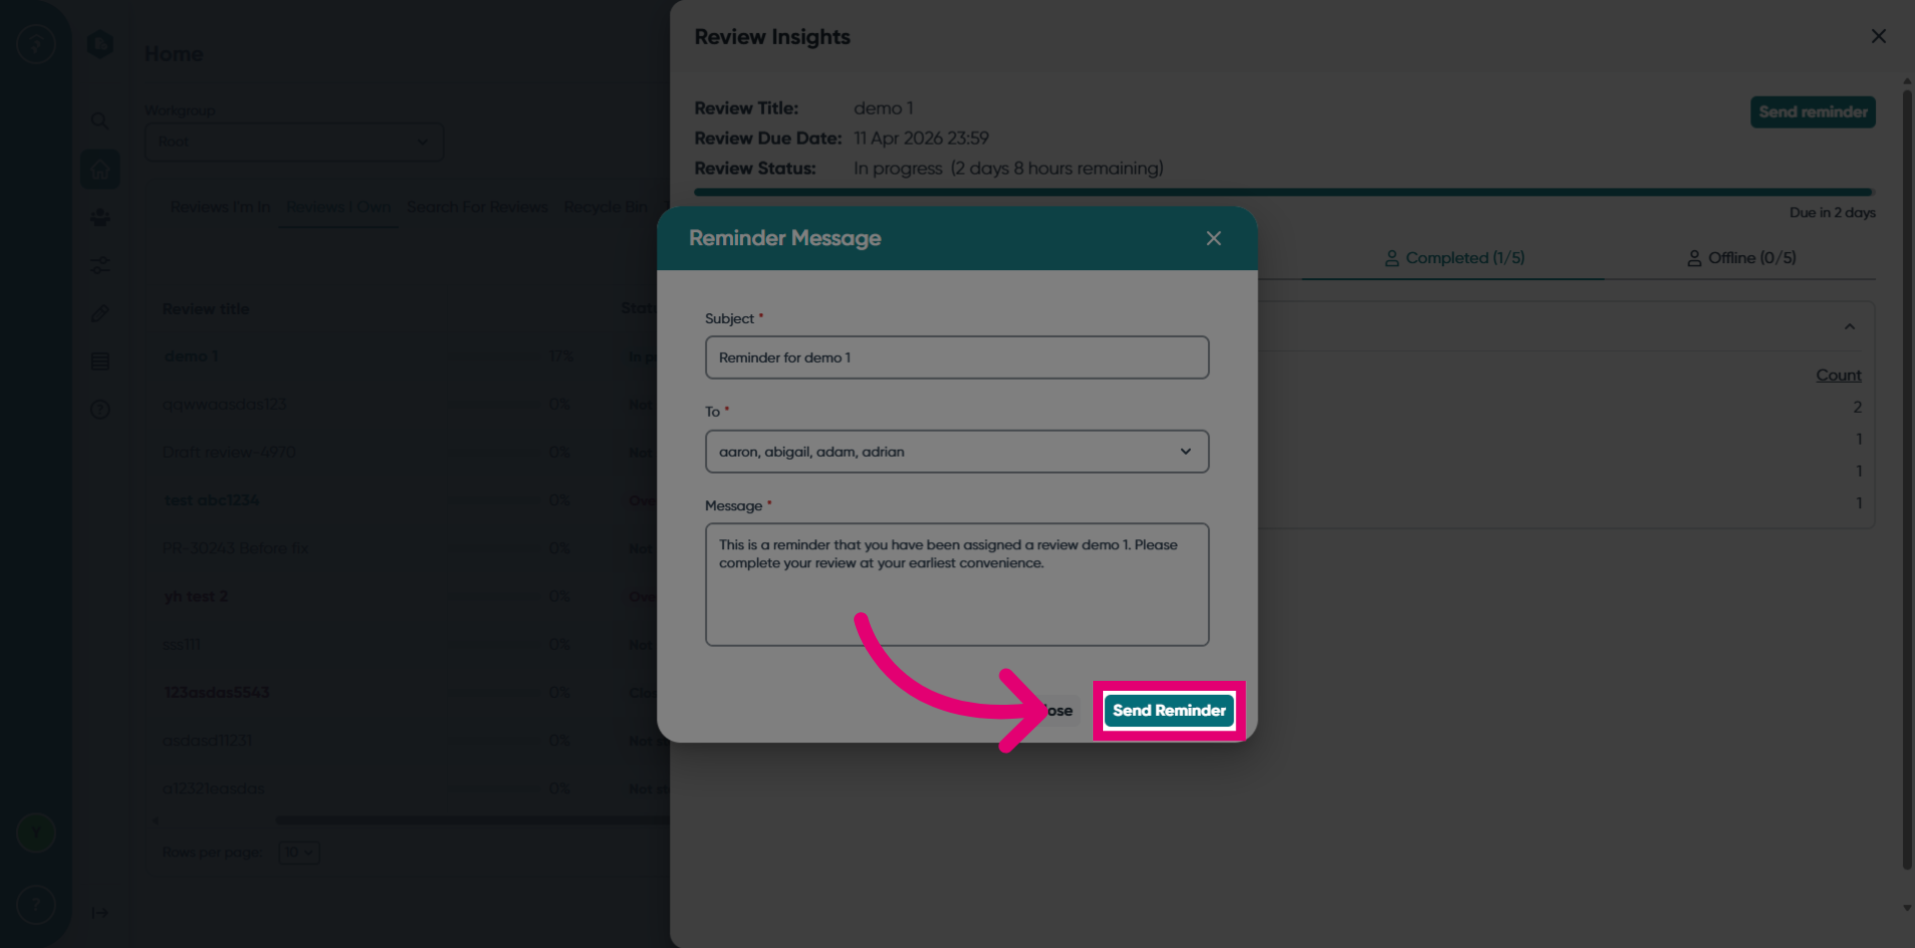Screen dimensions: 1915x948
Task: Open the asdasd11231 review row
Action: (207, 741)
